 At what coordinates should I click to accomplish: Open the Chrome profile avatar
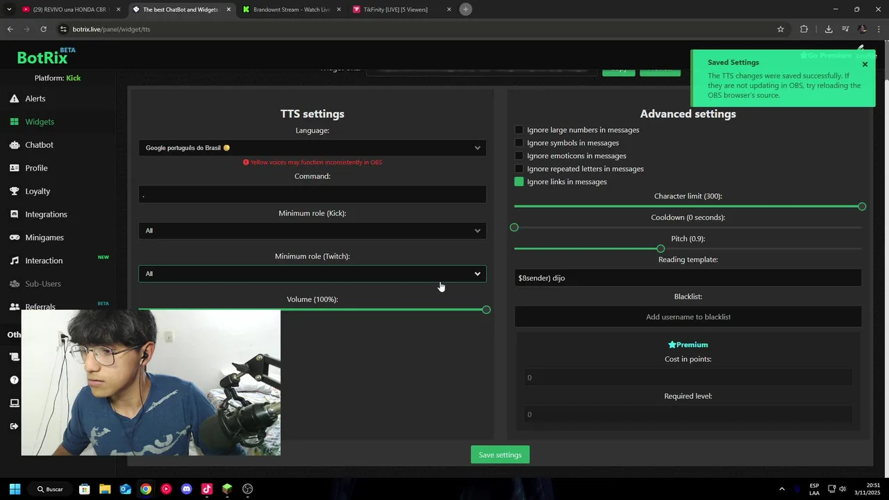click(x=863, y=29)
